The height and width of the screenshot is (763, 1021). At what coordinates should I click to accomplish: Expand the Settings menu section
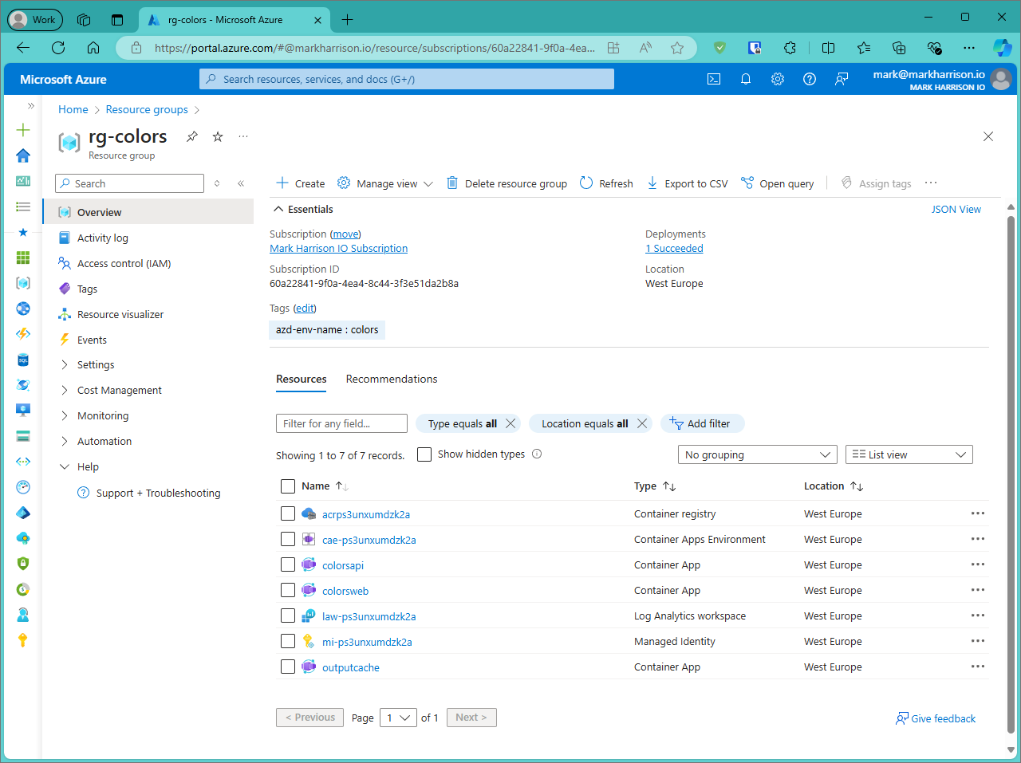point(96,364)
